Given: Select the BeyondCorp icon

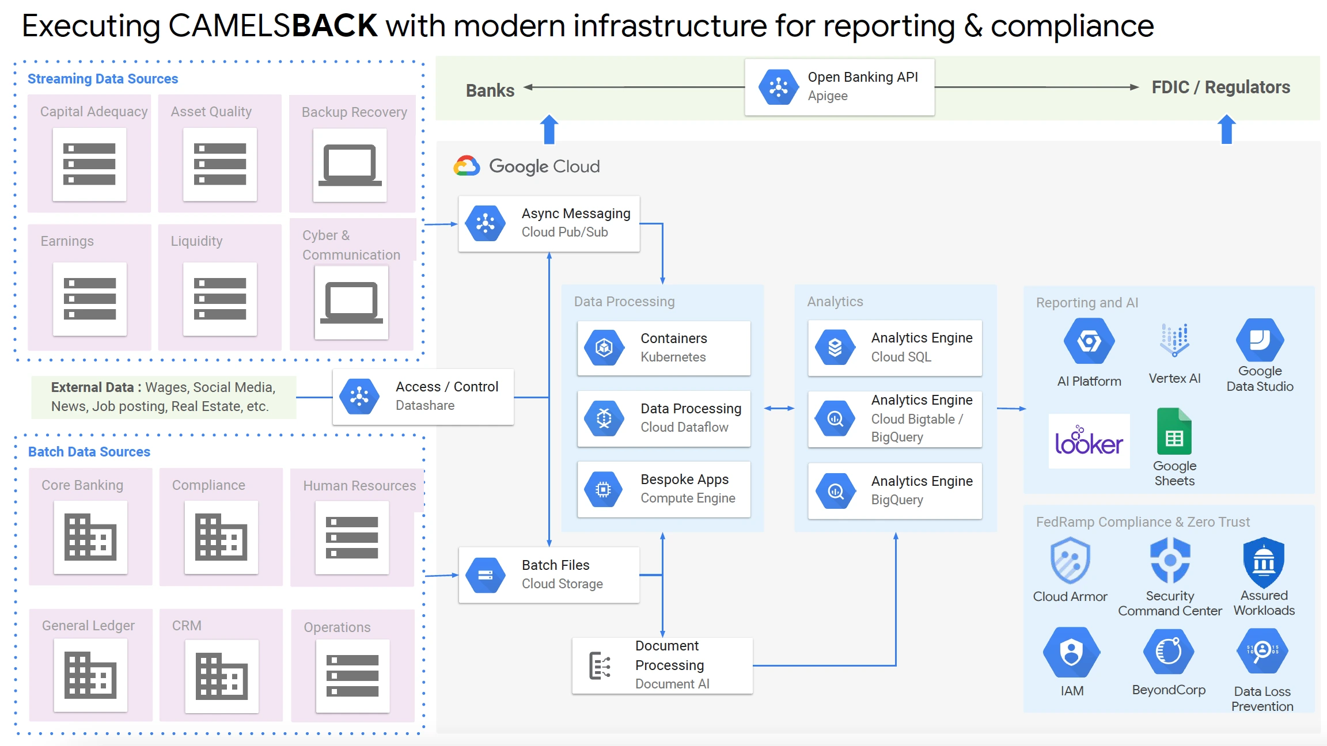Looking at the screenshot, I should [x=1169, y=652].
